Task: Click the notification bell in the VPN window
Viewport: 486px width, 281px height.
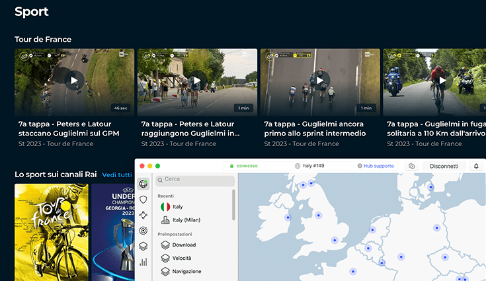Action: pos(476,166)
